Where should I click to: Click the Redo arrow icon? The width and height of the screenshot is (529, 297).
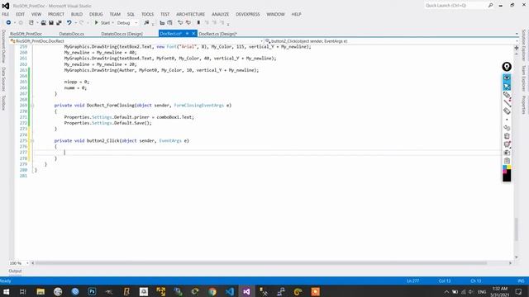click(81, 22)
